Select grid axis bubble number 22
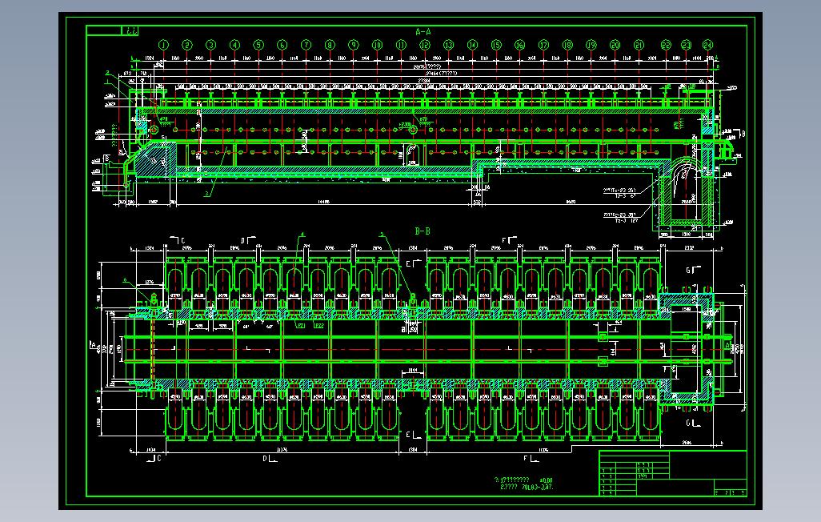821x522 pixels. point(666,45)
